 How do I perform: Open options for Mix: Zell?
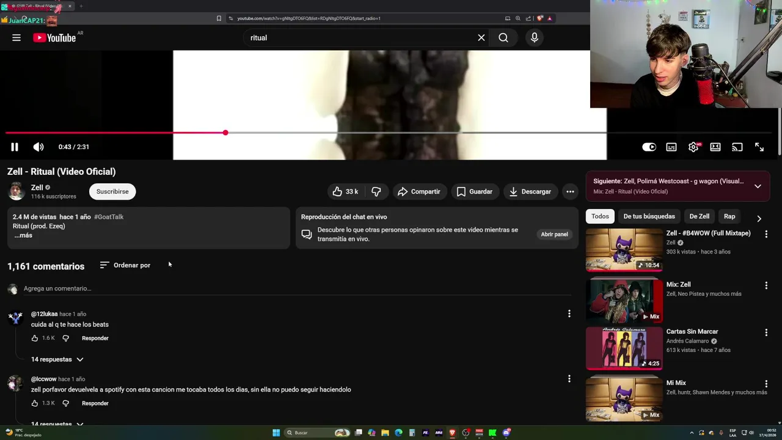766,285
